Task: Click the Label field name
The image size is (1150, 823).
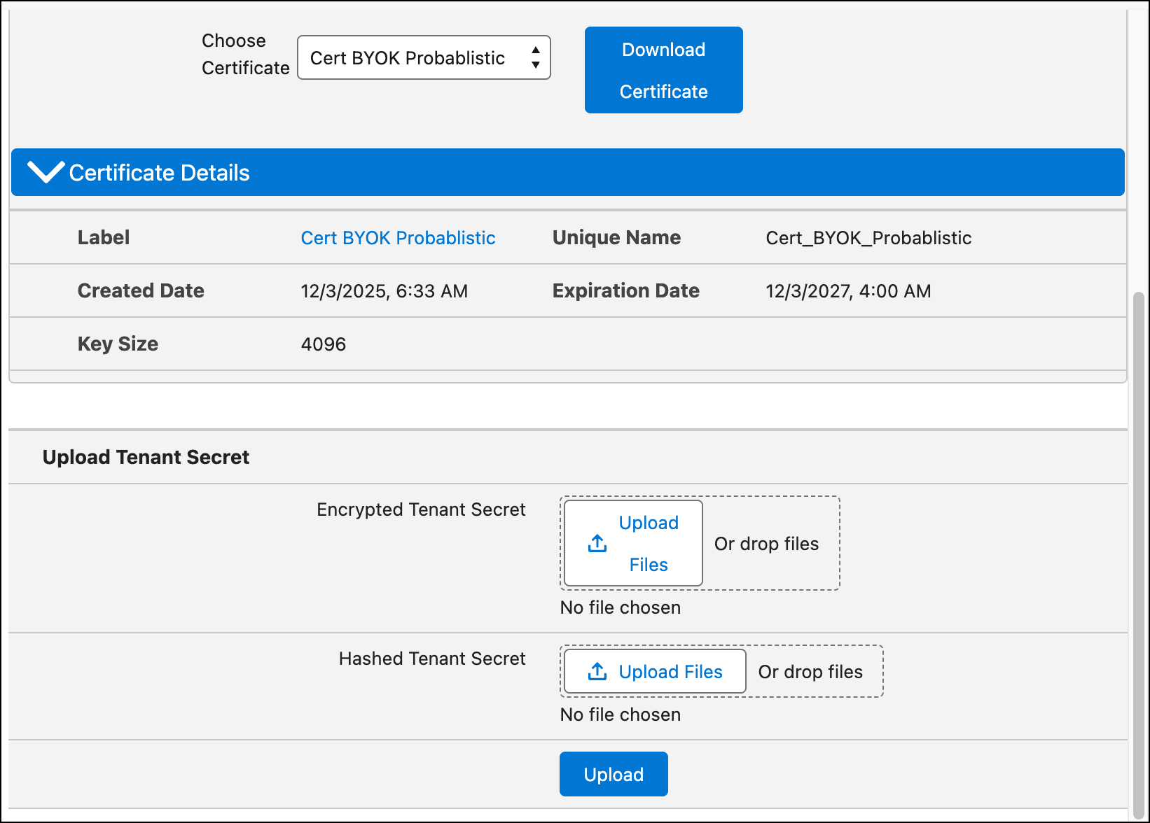Action: [104, 237]
